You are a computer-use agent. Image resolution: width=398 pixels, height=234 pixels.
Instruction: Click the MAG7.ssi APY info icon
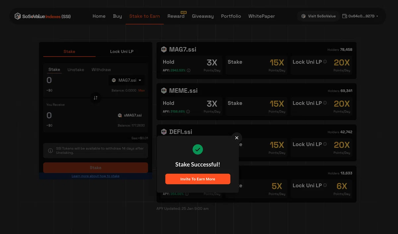pos(188,70)
